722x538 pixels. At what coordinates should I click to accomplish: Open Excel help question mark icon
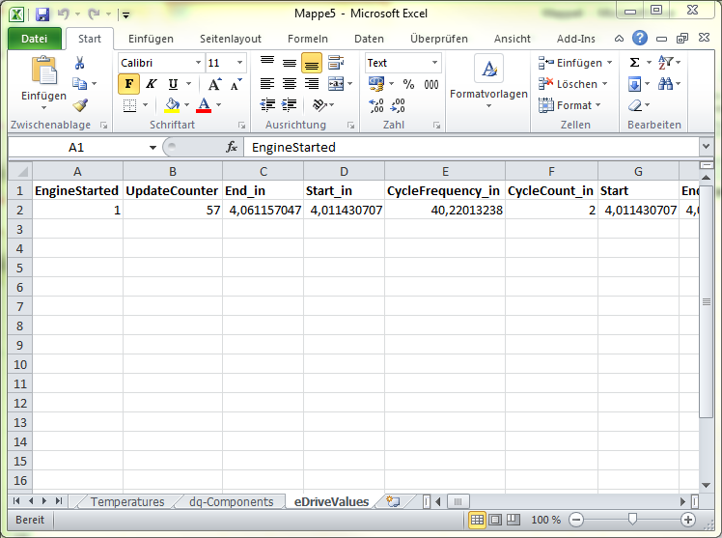pos(640,38)
